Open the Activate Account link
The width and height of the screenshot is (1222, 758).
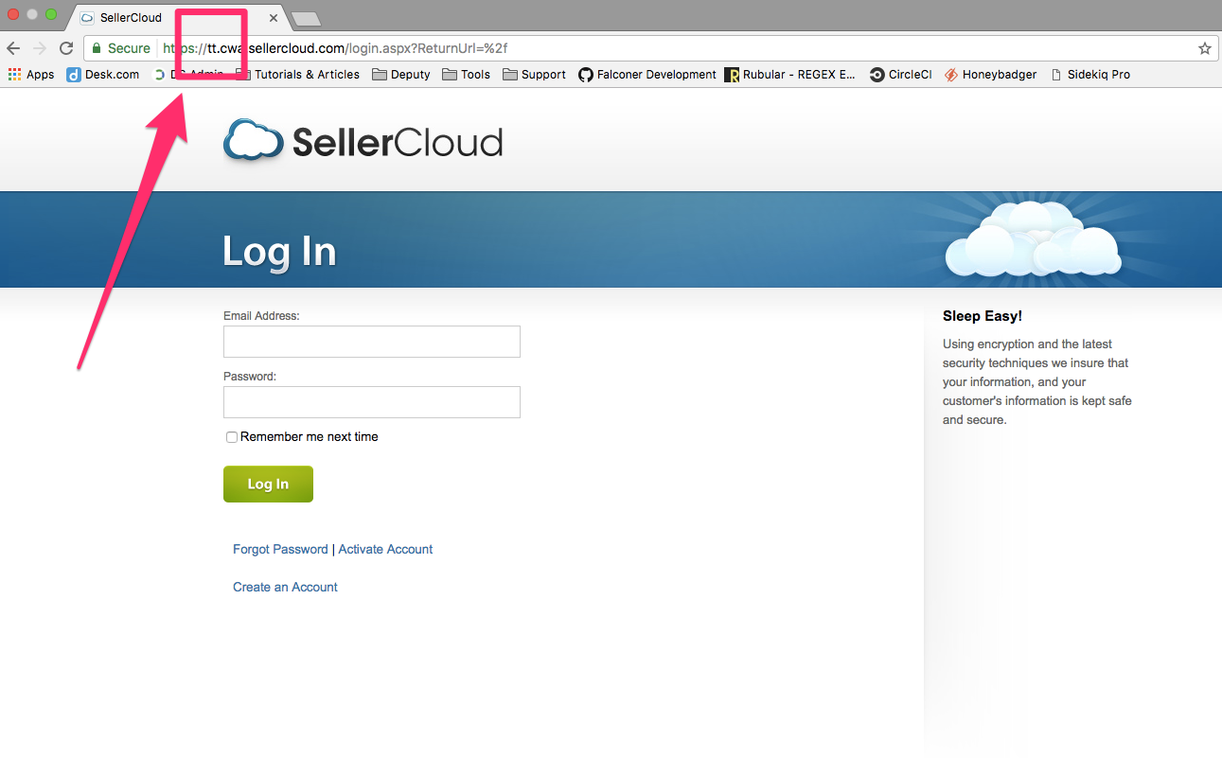point(385,549)
